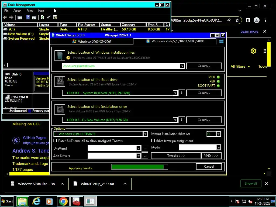Open the VHD >>> options
The height and width of the screenshot is (207, 276).
click(211, 156)
